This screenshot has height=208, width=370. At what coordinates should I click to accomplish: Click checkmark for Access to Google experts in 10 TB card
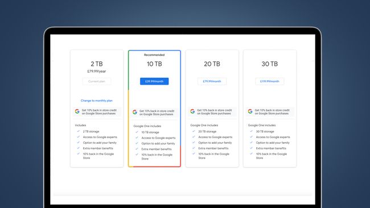(137, 138)
